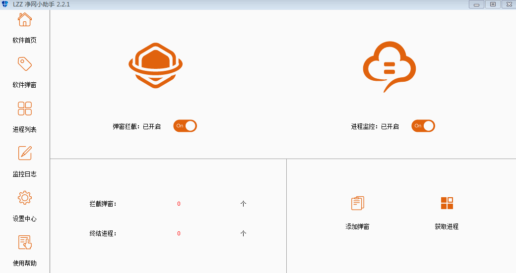
Task: Open 软件弹窗 via the tag icon
Action: 25,64
